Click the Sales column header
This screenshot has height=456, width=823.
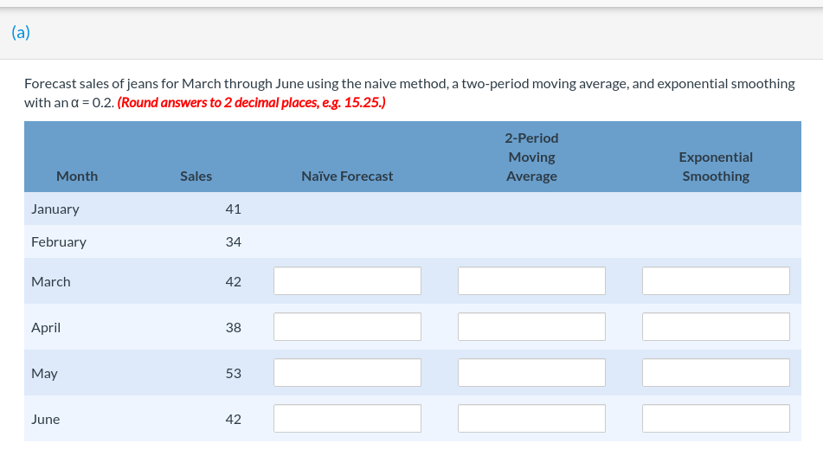pyautogui.click(x=196, y=177)
